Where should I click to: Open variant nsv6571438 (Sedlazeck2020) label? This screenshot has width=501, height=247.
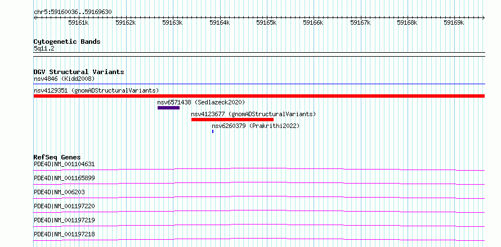tap(201, 102)
